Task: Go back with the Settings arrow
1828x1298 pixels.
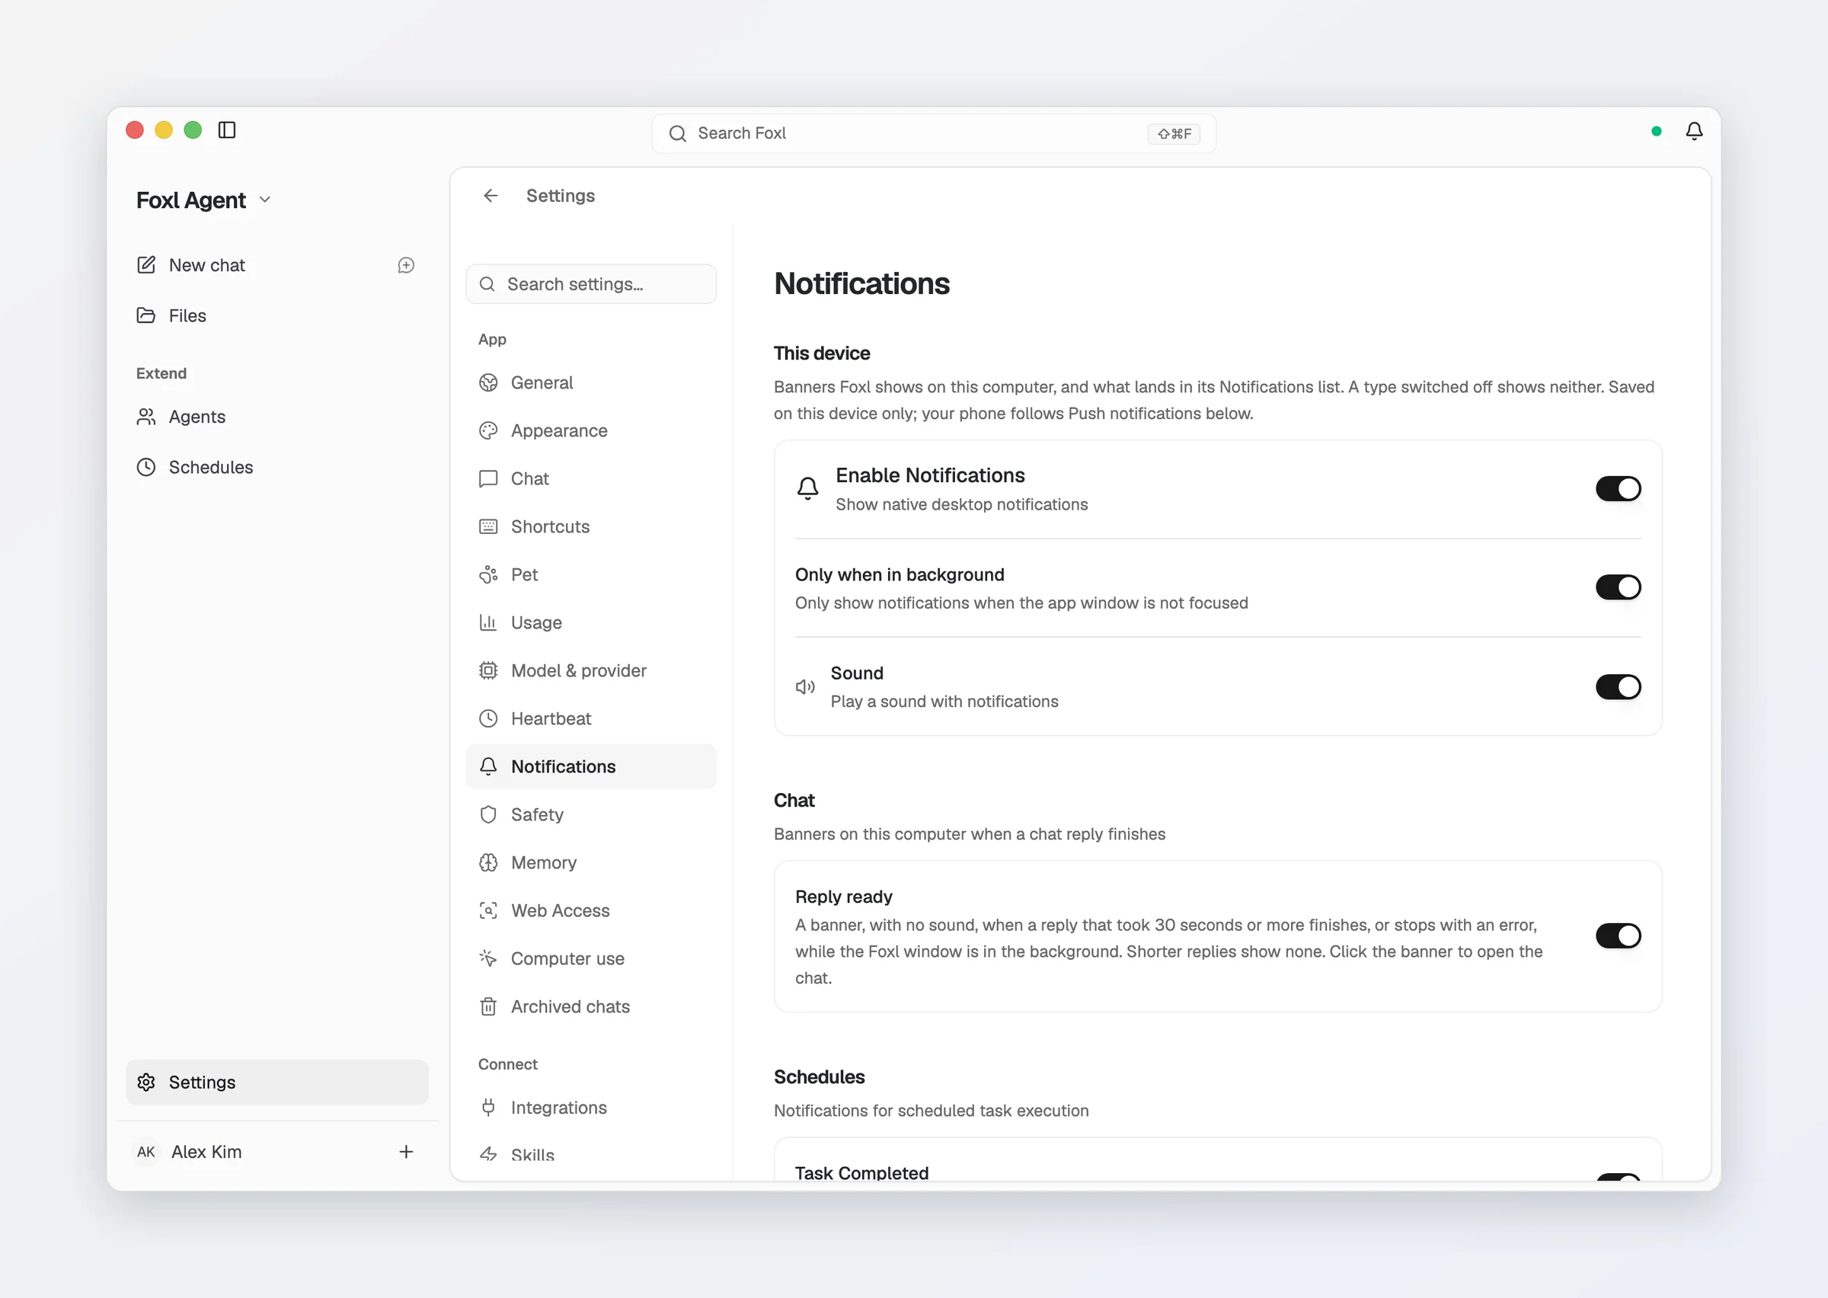Action: 491,196
